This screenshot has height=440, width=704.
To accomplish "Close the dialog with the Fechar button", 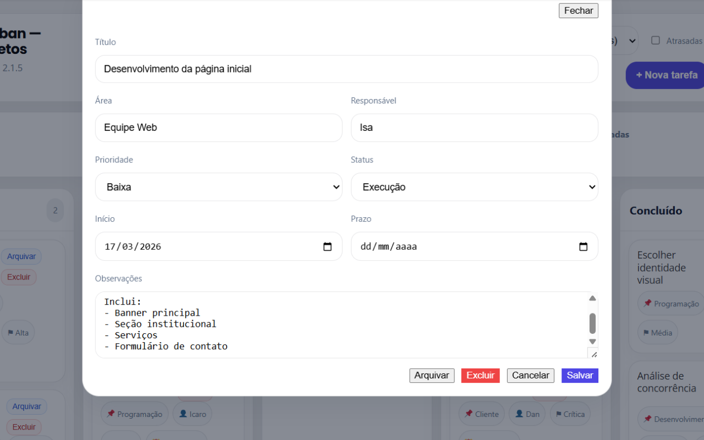I will 578,10.
